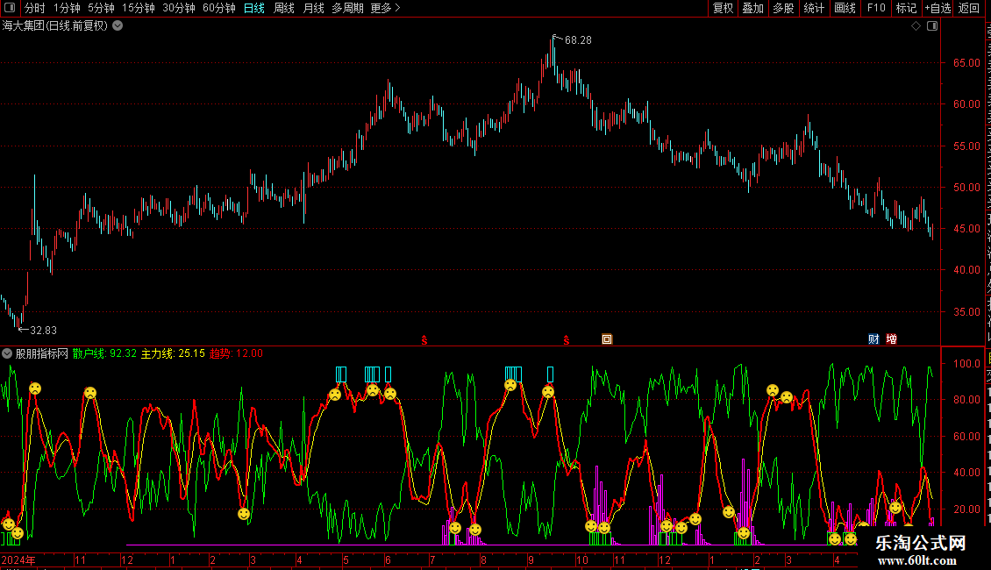The height and width of the screenshot is (570, 991).
Task: Click the orange square event marker
Action: (x=607, y=339)
